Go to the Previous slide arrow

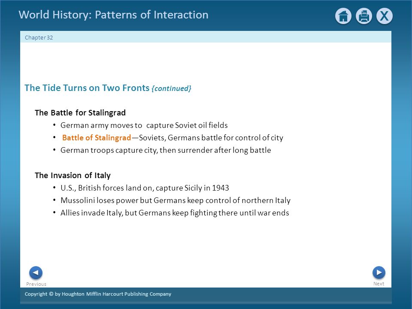36,273
